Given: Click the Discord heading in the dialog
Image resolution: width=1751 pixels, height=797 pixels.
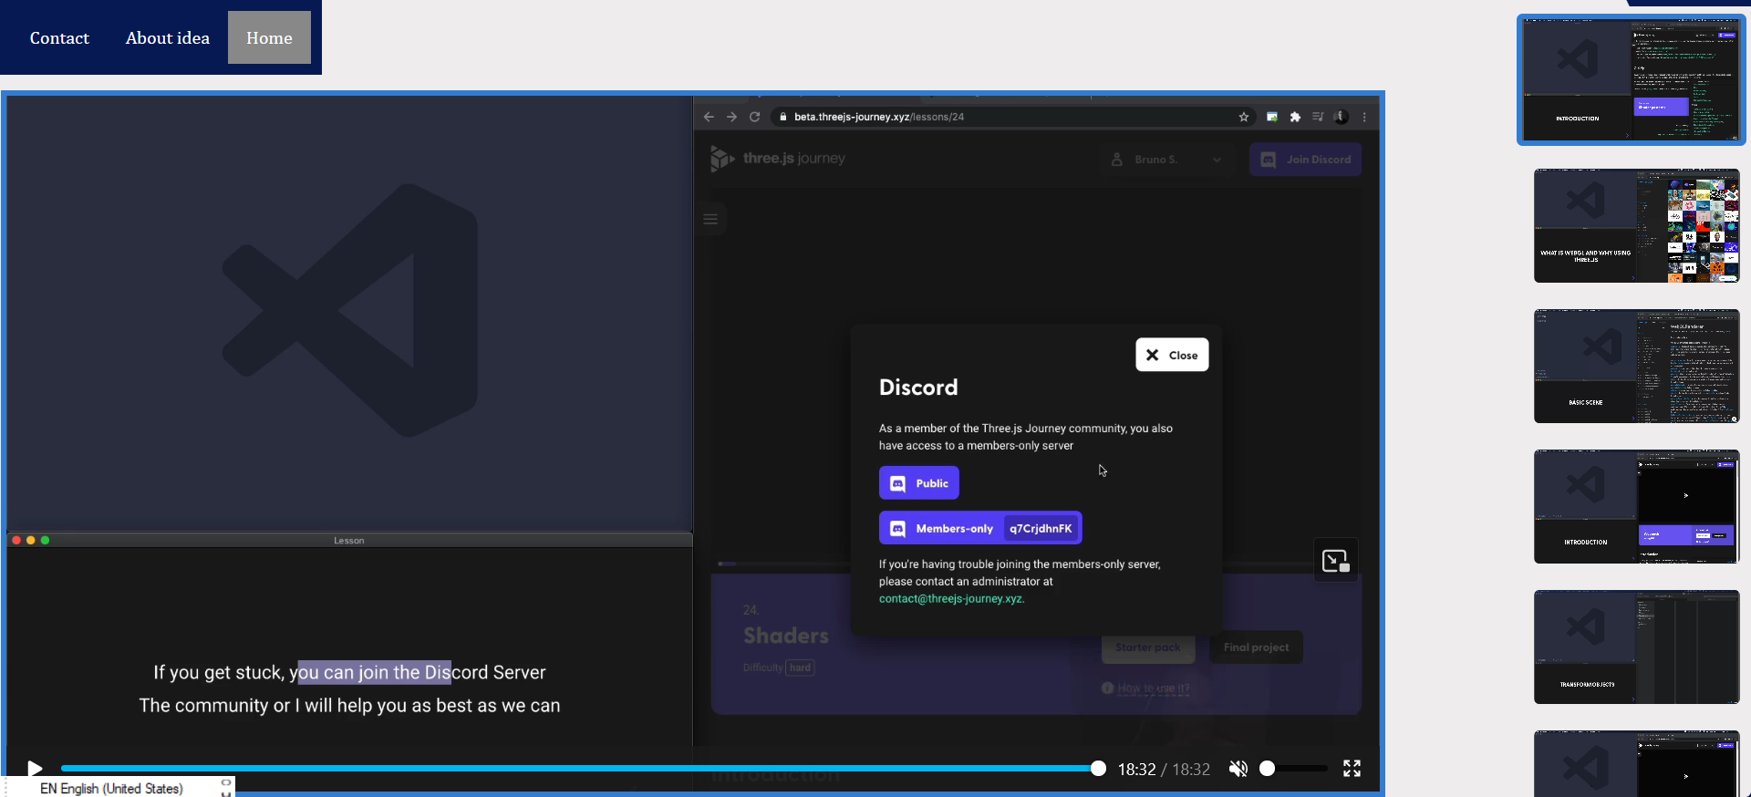Looking at the screenshot, I should (918, 388).
